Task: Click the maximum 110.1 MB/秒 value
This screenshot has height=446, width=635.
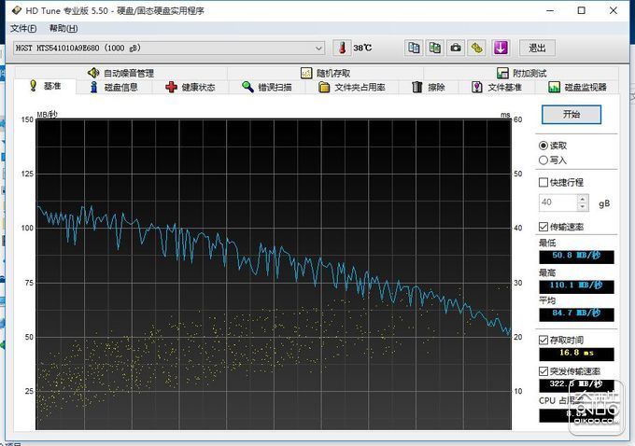Action: pos(576,286)
